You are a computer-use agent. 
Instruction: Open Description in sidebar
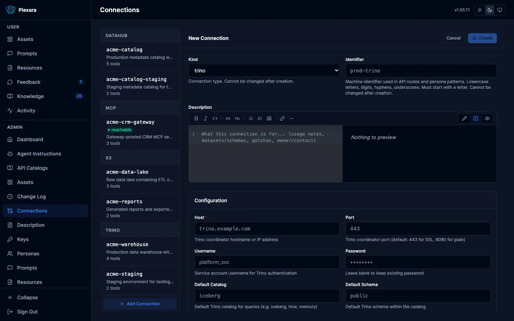pos(45,225)
